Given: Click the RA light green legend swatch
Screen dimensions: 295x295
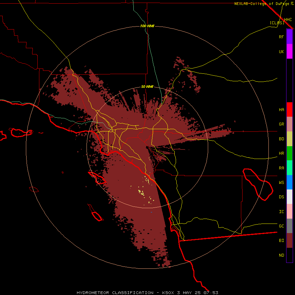Looking at the screenshot, I should (x=289, y=168).
